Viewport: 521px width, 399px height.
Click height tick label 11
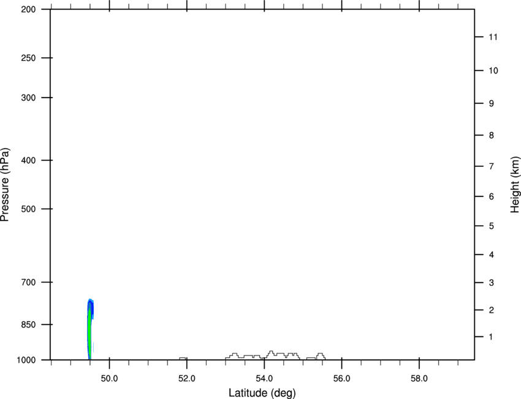point(493,37)
